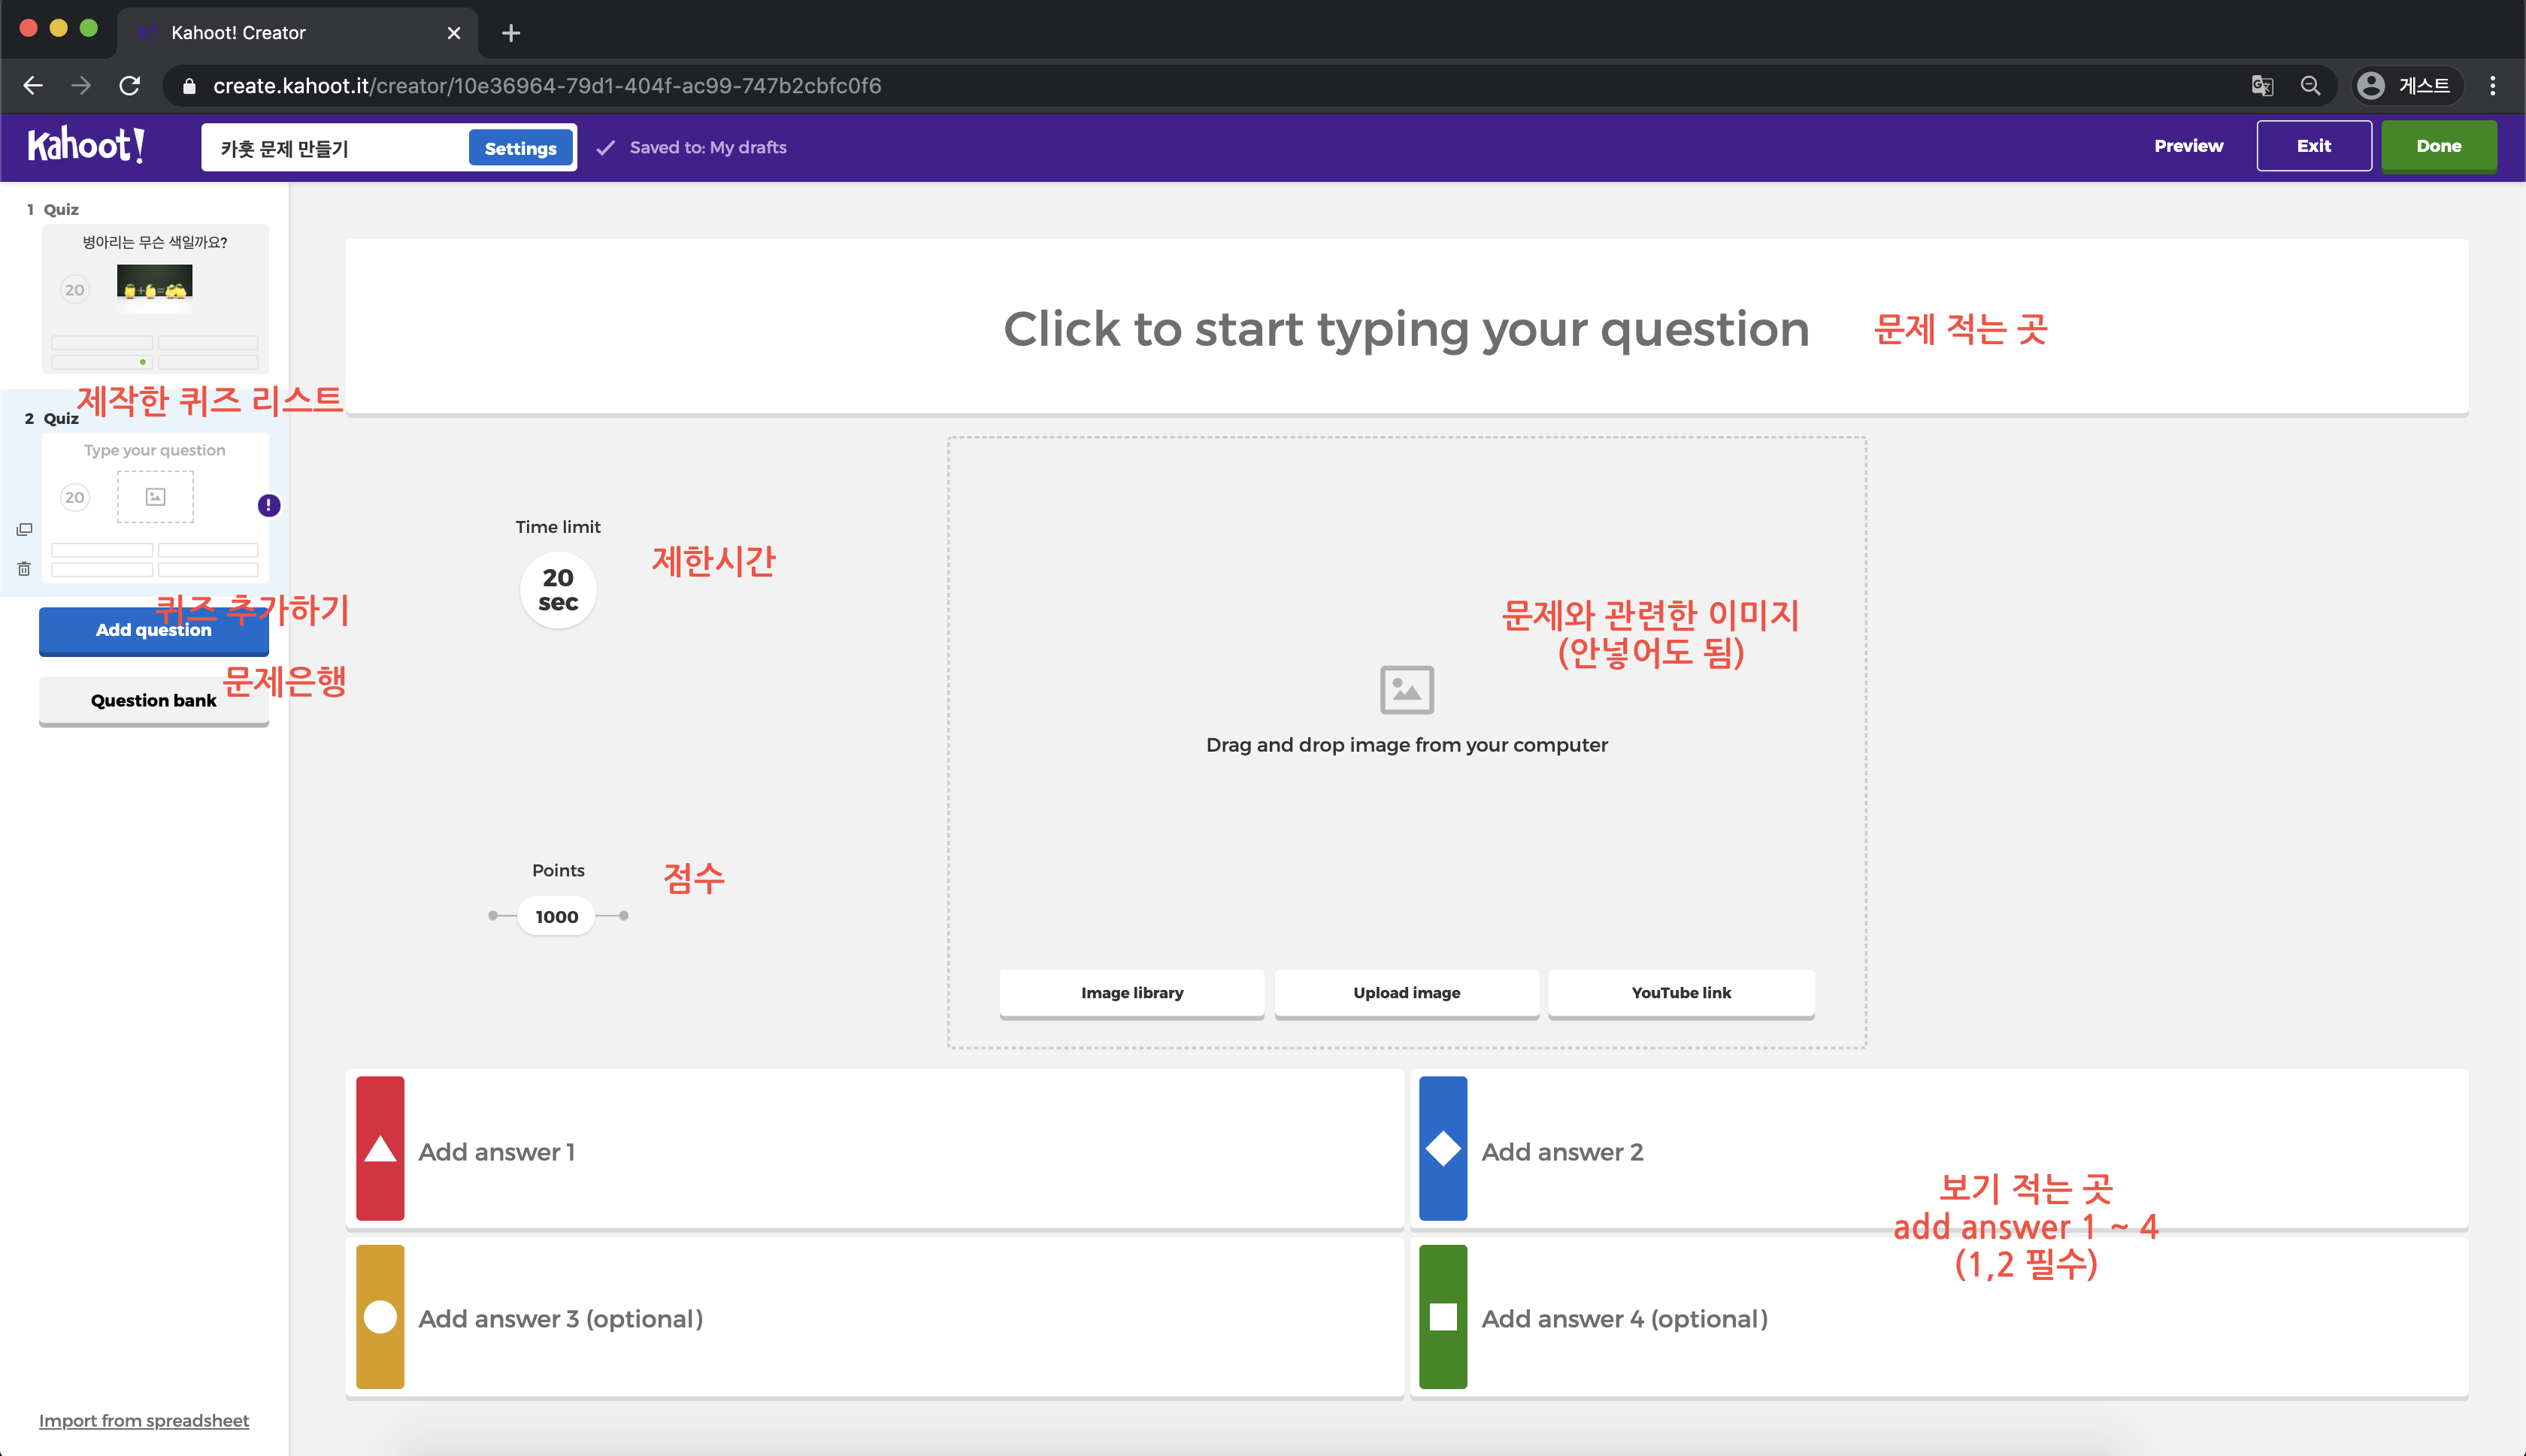
Task: Open Import from spreadsheet link
Action: pyautogui.click(x=144, y=1420)
